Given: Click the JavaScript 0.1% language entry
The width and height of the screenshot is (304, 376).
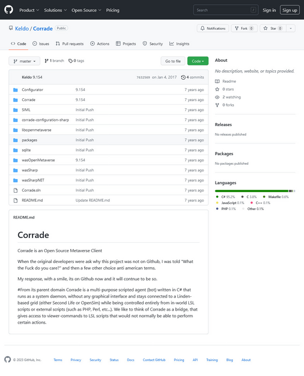Looking at the screenshot, I should tap(230, 203).
